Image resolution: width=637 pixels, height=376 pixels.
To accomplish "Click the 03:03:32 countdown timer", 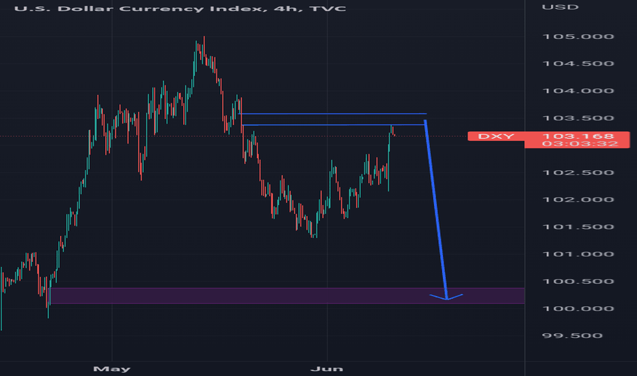I will tap(580, 144).
